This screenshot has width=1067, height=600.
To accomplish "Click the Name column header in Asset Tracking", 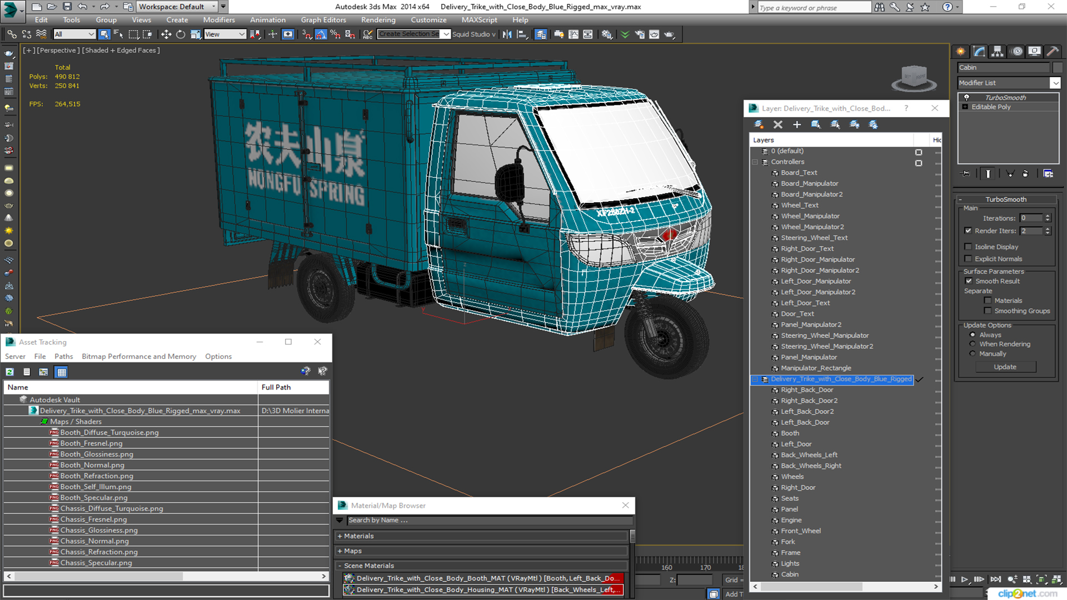I will 131,387.
